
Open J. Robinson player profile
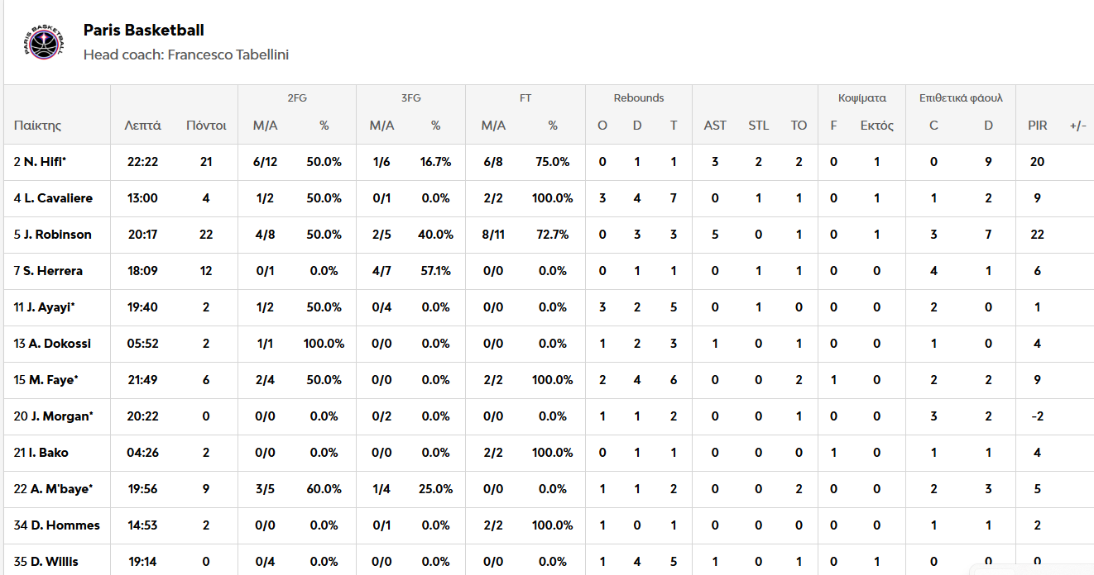[57, 235]
